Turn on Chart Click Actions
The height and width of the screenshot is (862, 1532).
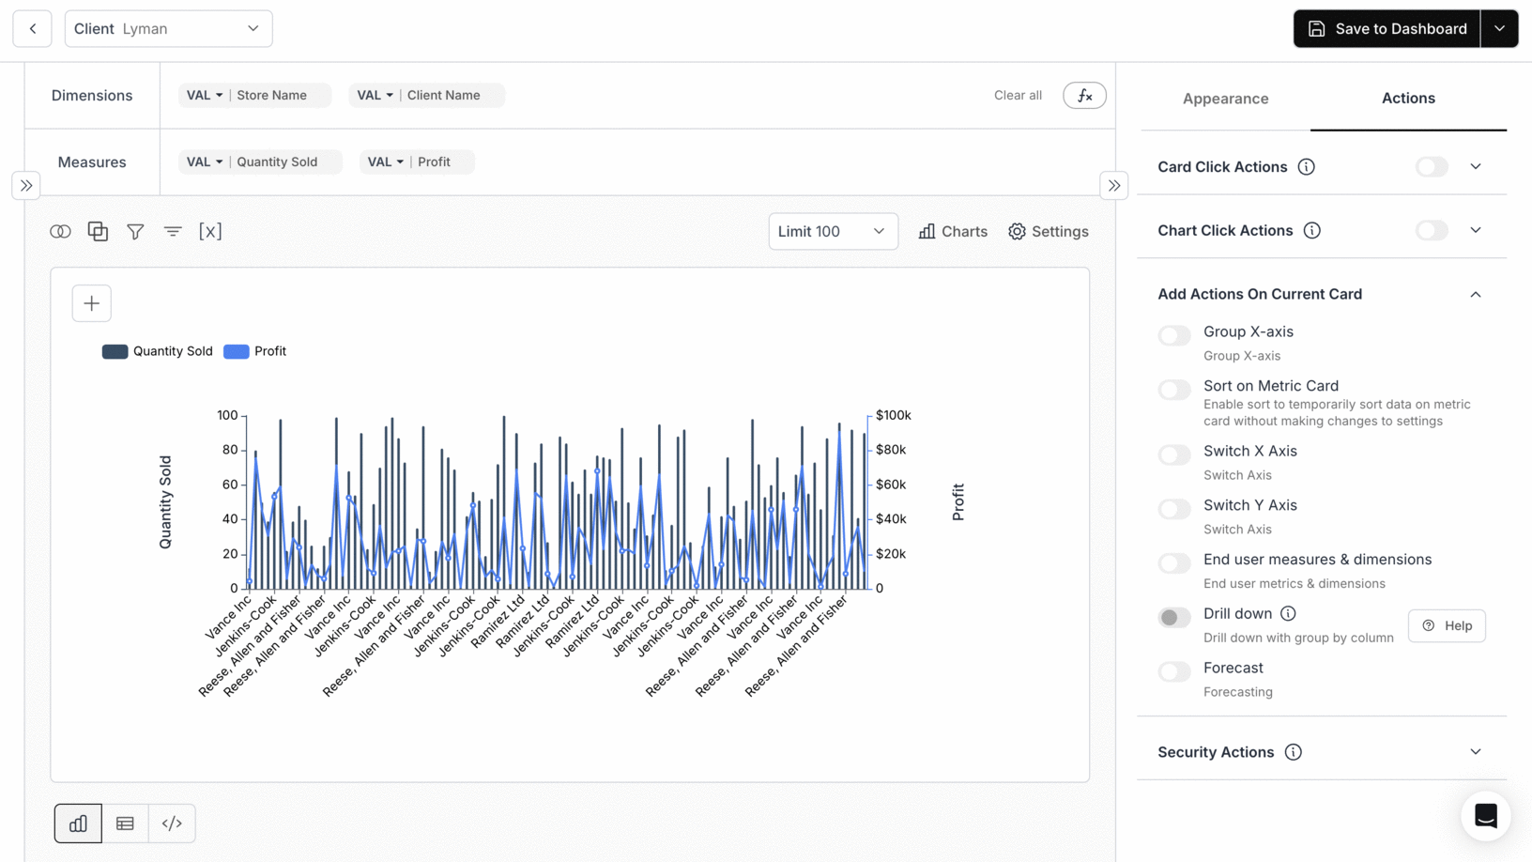(x=1431, y=230)
